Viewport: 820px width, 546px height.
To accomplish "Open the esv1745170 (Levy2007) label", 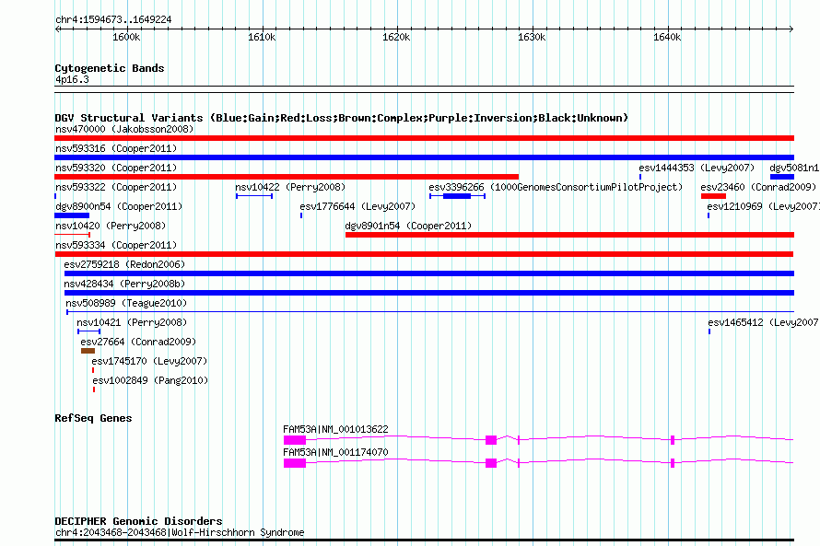I will point(149,361).
